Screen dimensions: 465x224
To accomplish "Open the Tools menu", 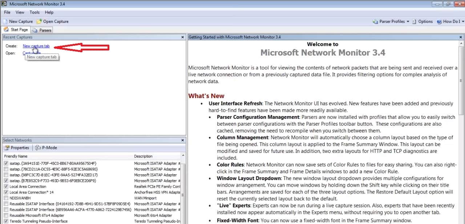I will click(x=35, y=12).
